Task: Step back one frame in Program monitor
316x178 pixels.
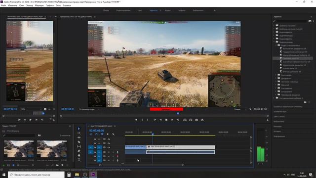Action: pyautogui.click(x=160, y=120)
